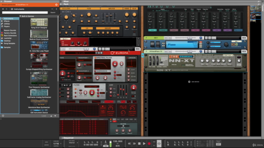Click the Europa Master Volume knob

click(x=133, y=88)
